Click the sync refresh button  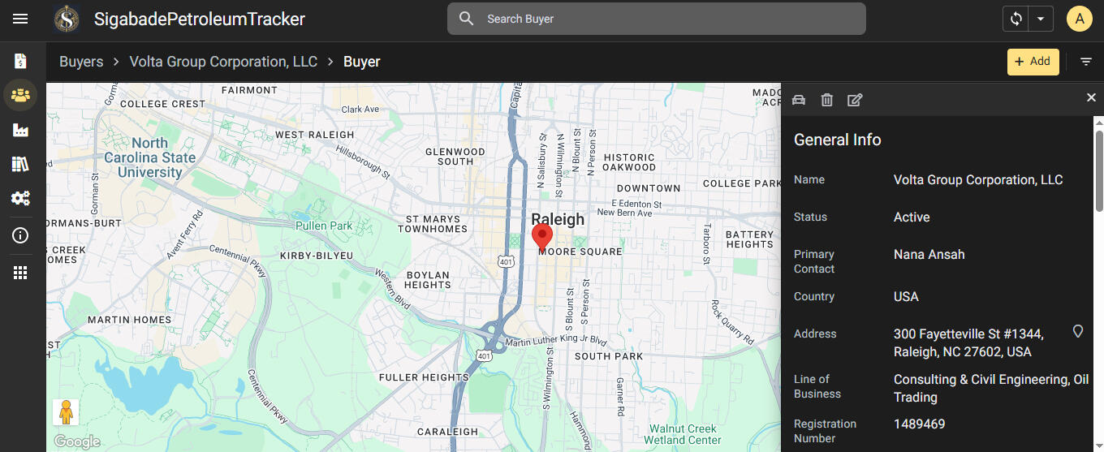pos(1016,19)
